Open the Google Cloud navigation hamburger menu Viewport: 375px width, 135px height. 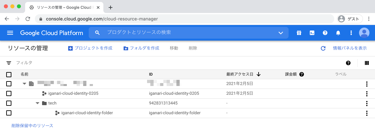(x=10, y=33)
